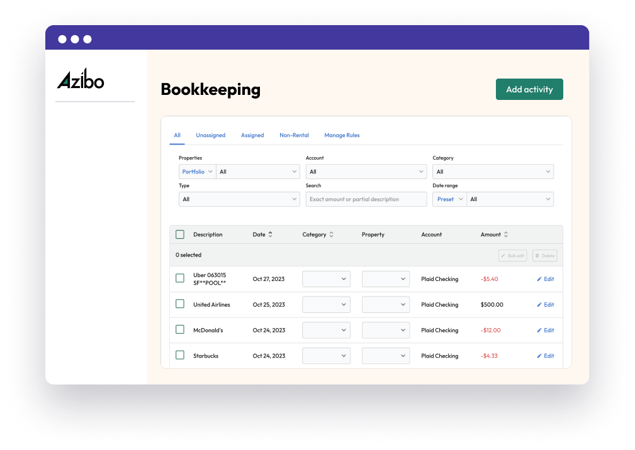Switch to the Unassigned tab
Viewport: 635px width, 450px height.
[210, 135]
